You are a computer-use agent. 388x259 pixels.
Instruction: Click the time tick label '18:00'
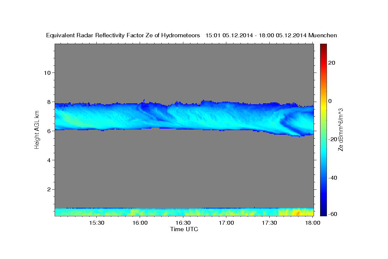pyautogui.click(x=312, y=223)
